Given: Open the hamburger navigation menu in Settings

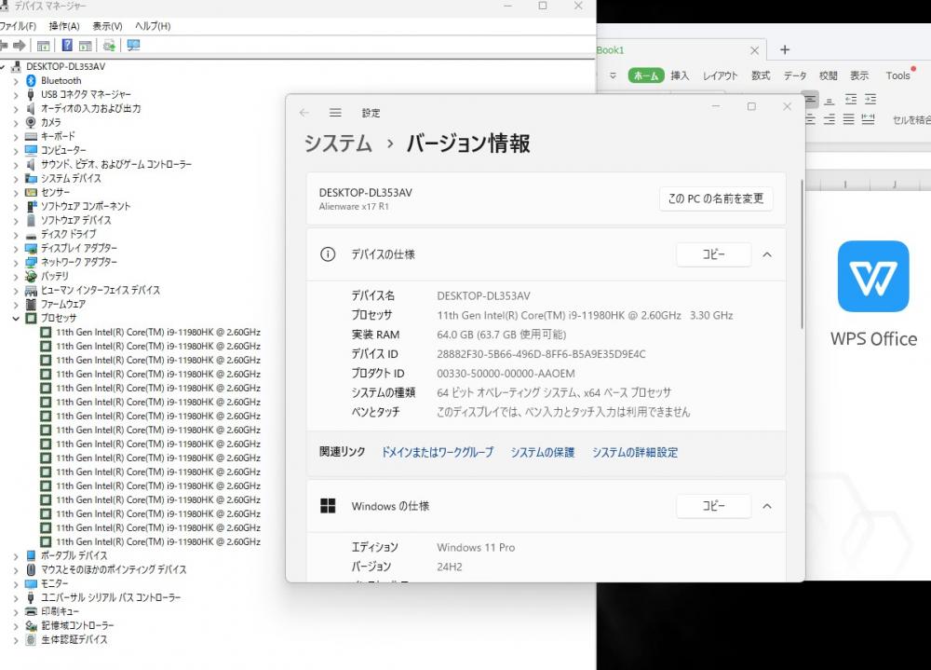Looking at the screenshot, I should (x=335, y=113).
